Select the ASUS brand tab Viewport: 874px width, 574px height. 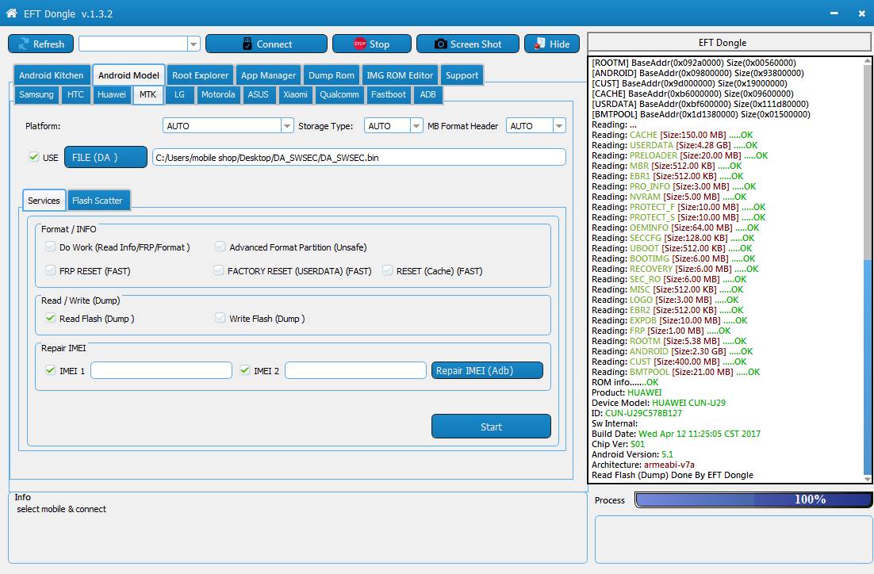(258, 94)
